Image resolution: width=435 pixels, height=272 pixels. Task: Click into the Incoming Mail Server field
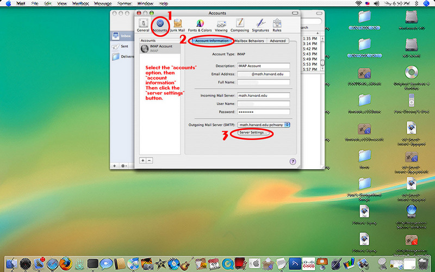(263, 95)
